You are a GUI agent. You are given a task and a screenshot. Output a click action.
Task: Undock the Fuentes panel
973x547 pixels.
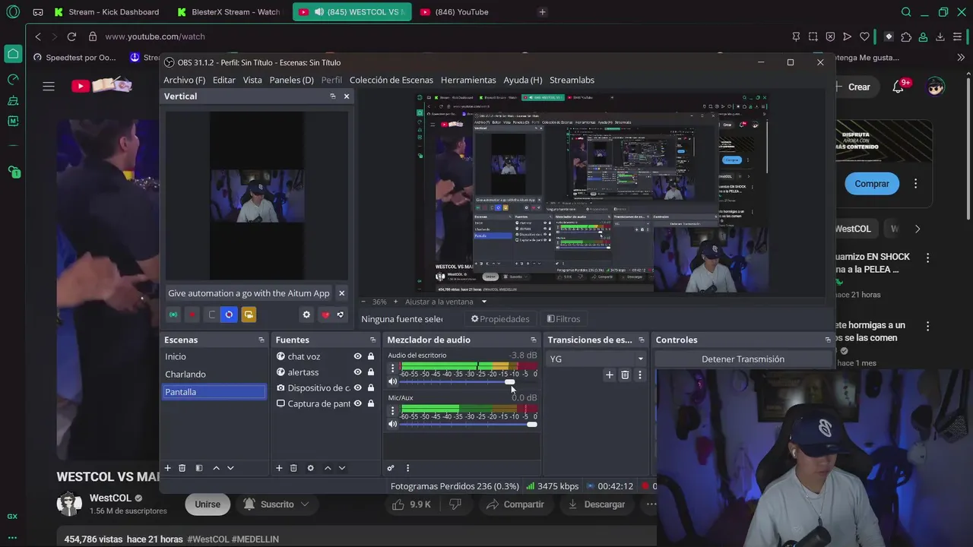(x=372, y=340)
